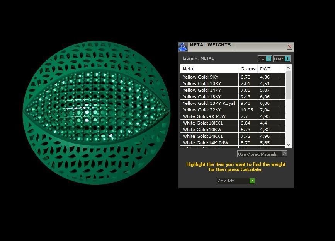Screen dimensions: 335x241
Task: Click the Metal column header
Action: click(x=209, y=69)
